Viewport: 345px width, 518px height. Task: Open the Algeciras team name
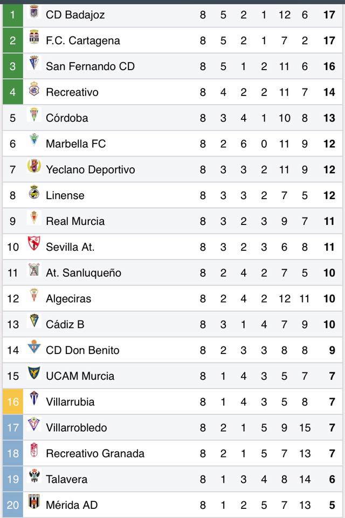click(68, 299)
